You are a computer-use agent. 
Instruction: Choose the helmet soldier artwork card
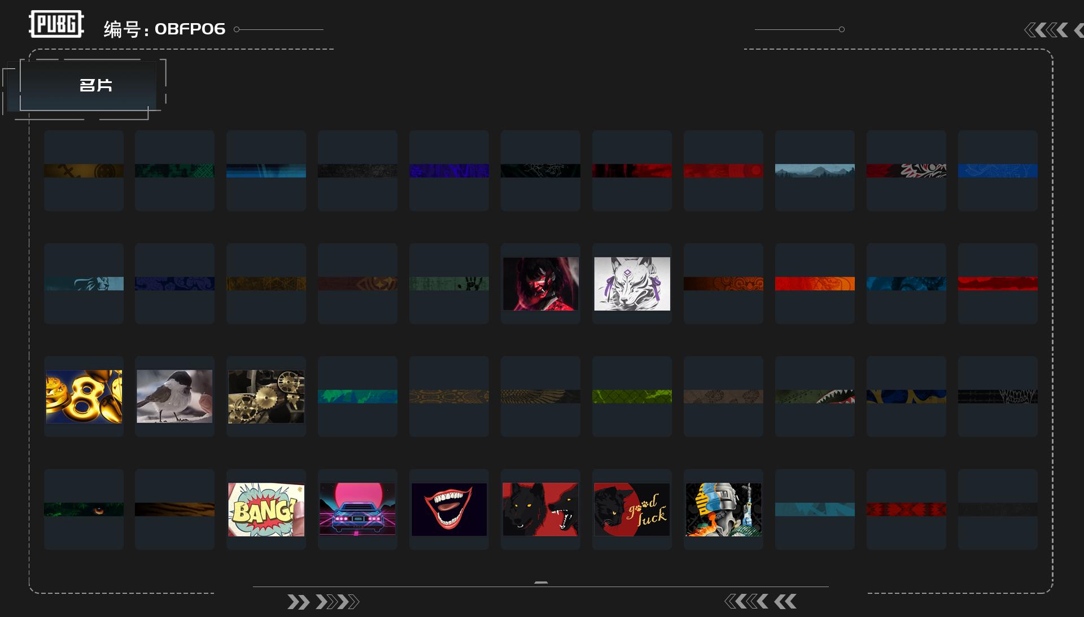click(723, 509)
